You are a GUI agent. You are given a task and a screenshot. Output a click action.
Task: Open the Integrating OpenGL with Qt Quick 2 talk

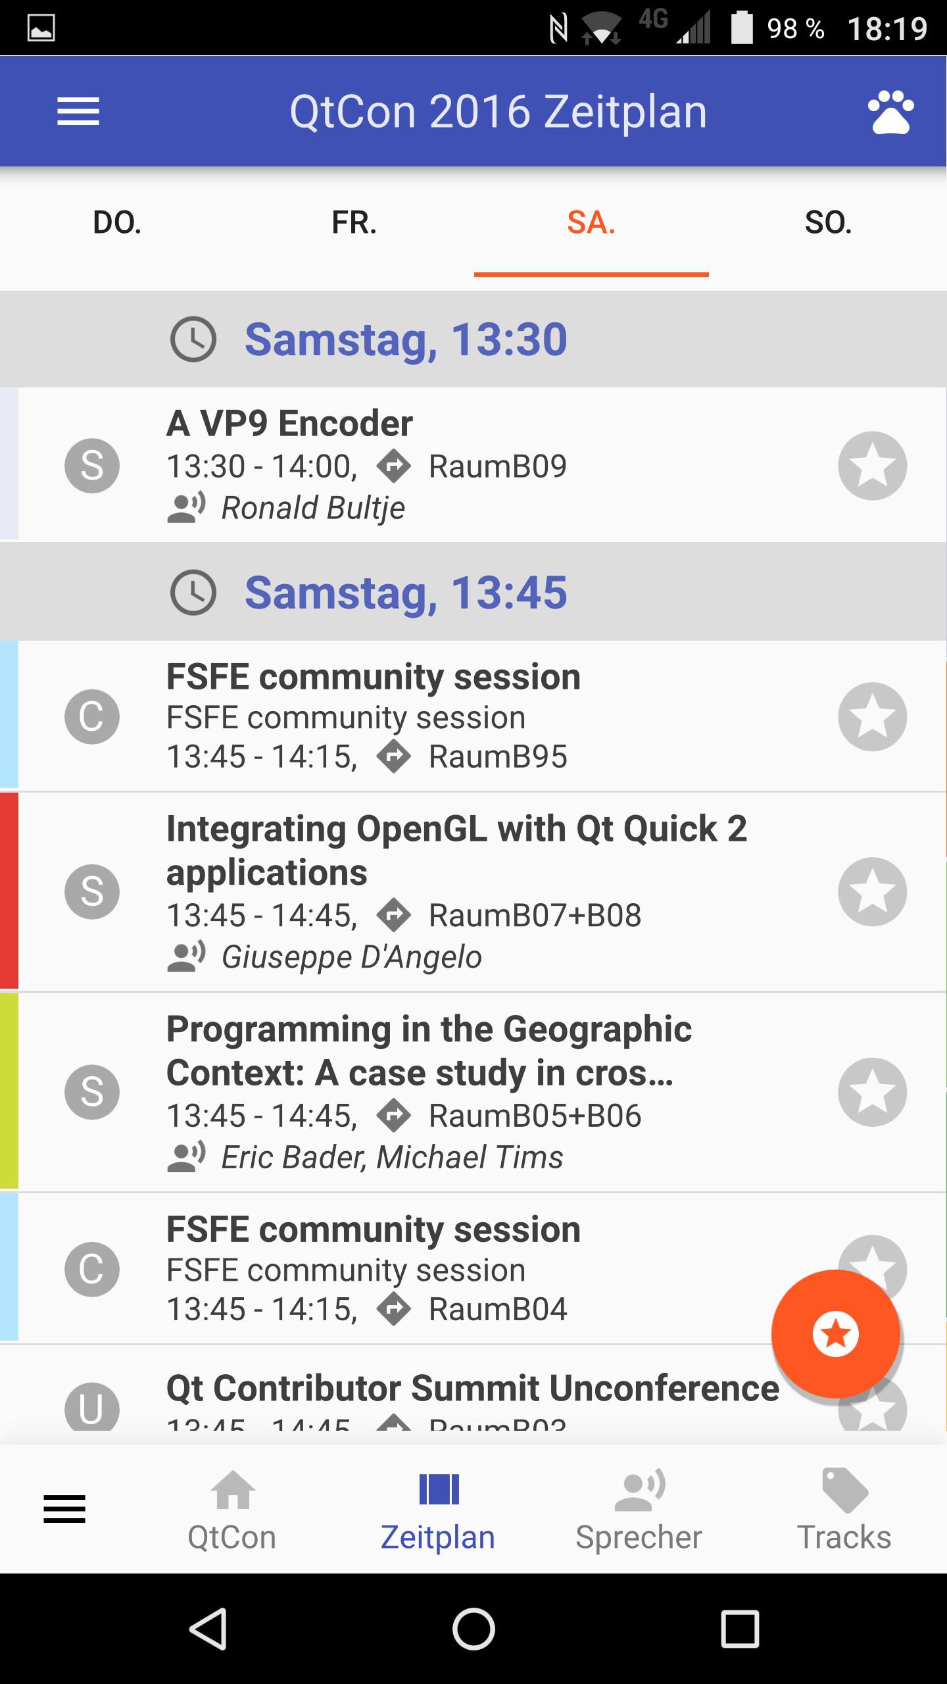pyautogui.click(x=473, y=891)
